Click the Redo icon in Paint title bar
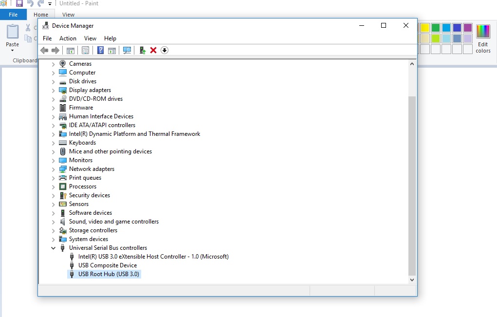Image resolution: width=497 pixels, height=317 pixels. (40, 3)
